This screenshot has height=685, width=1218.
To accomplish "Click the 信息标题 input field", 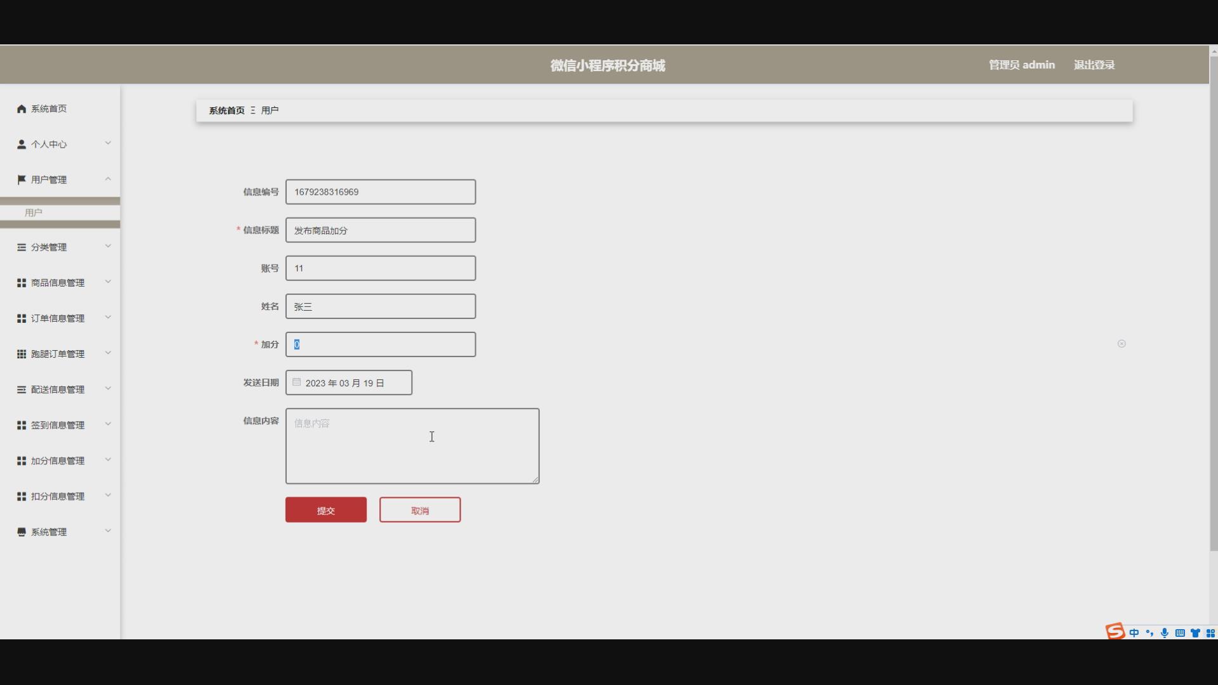I will tap(381, 230).
